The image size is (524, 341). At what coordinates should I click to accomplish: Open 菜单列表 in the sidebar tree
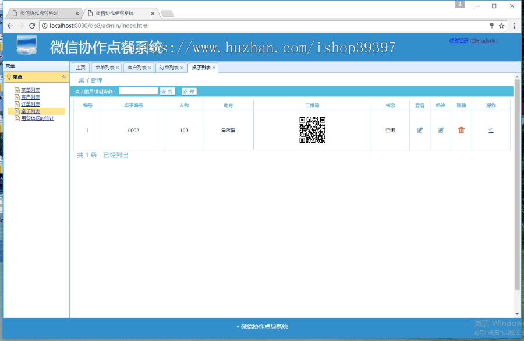[x=30, y=90]
